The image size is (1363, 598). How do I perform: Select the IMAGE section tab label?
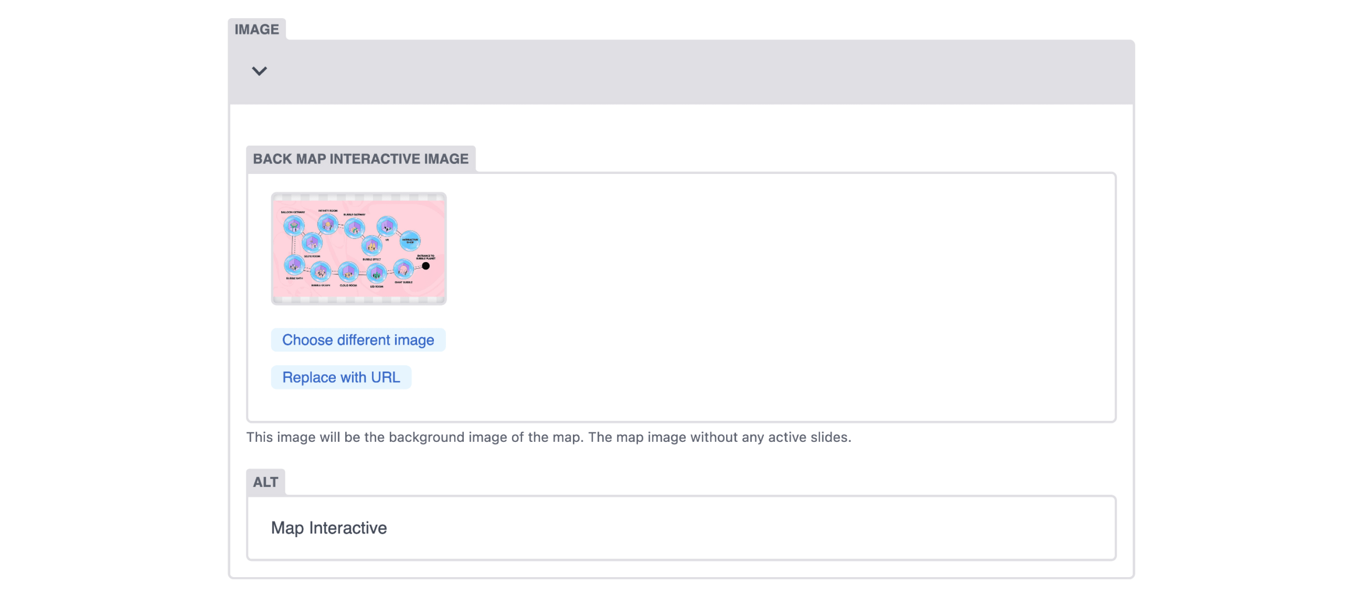(257, 29)
